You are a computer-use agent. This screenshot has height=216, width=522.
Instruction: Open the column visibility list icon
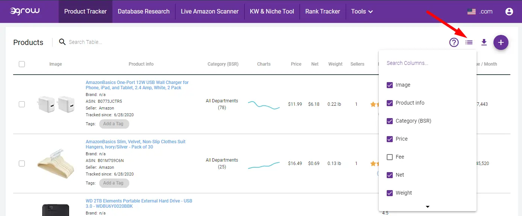coord(469,42)
